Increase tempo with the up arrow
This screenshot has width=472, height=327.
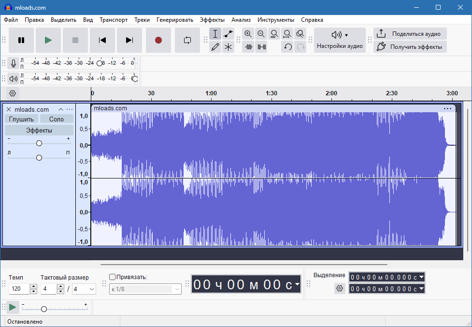click(34, 286)
